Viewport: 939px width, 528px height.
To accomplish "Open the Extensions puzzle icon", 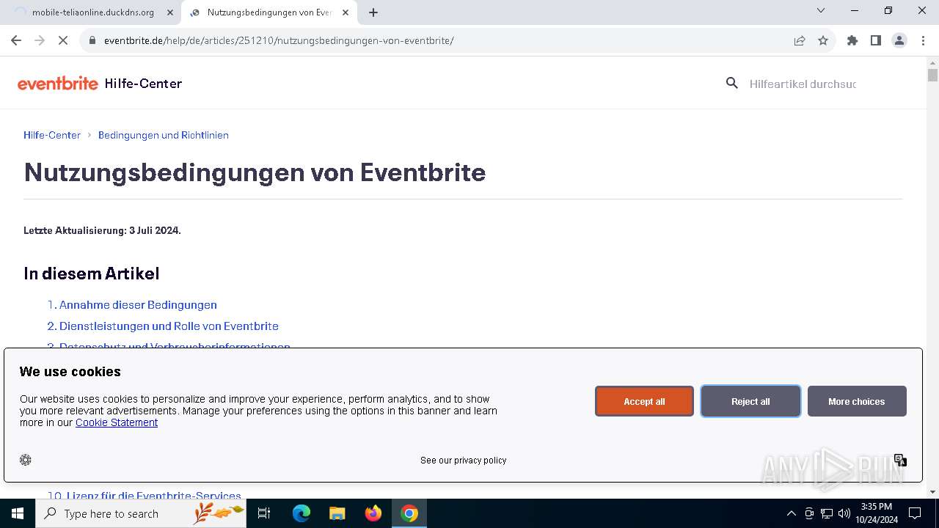I will pos(852,40).
